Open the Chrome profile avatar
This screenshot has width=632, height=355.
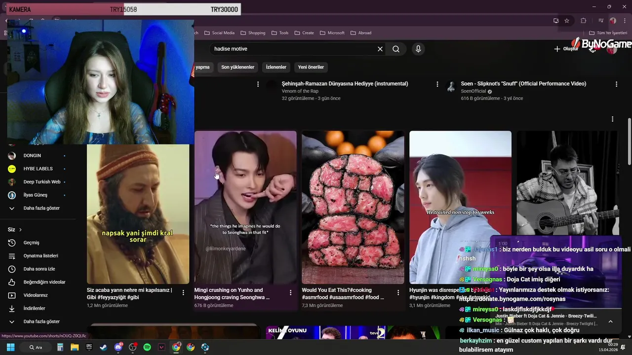(x=613, y=21)
